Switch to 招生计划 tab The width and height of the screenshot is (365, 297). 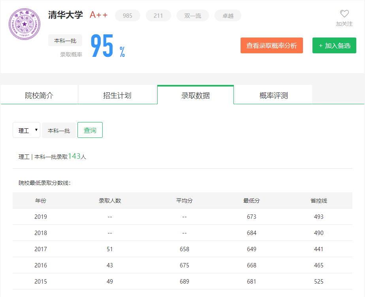[x=117, y=95]
